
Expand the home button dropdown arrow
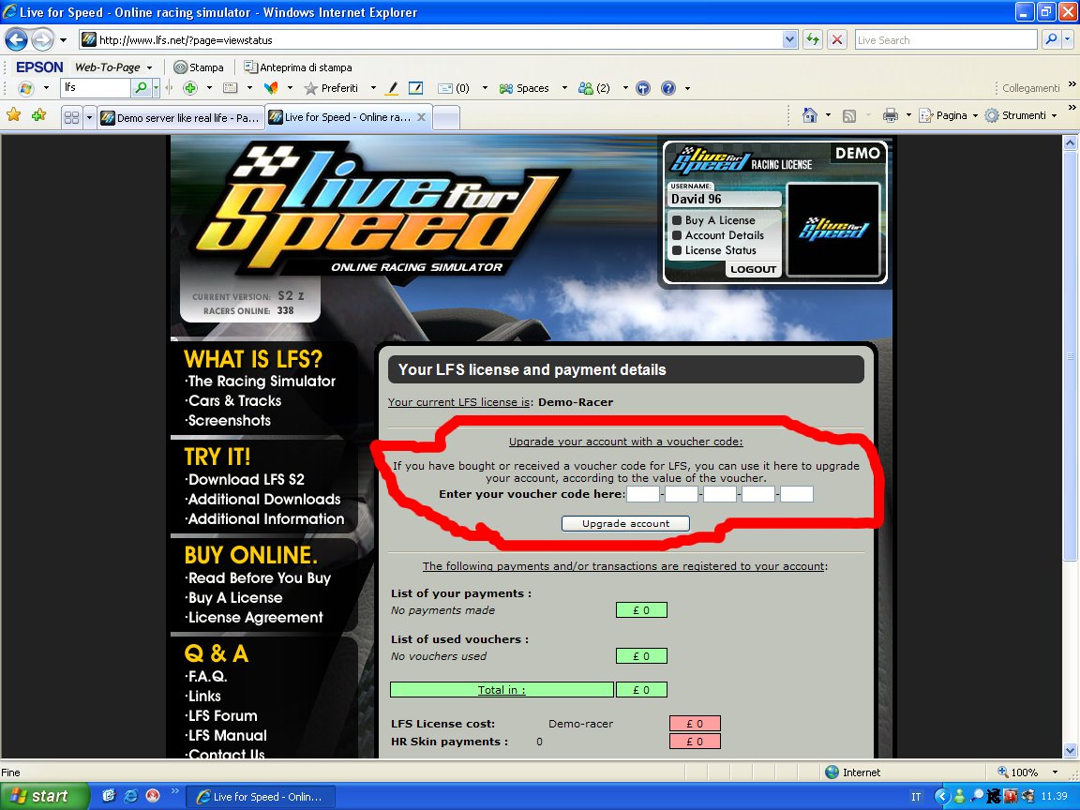click(x=828, y=115)
